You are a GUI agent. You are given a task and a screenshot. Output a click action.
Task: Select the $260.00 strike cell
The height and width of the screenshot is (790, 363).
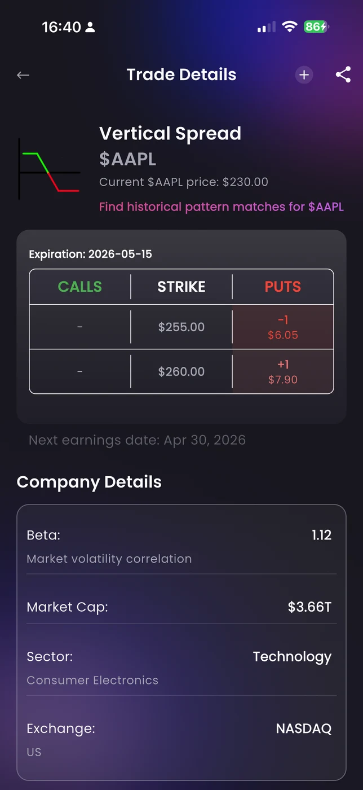pos(181,372)
